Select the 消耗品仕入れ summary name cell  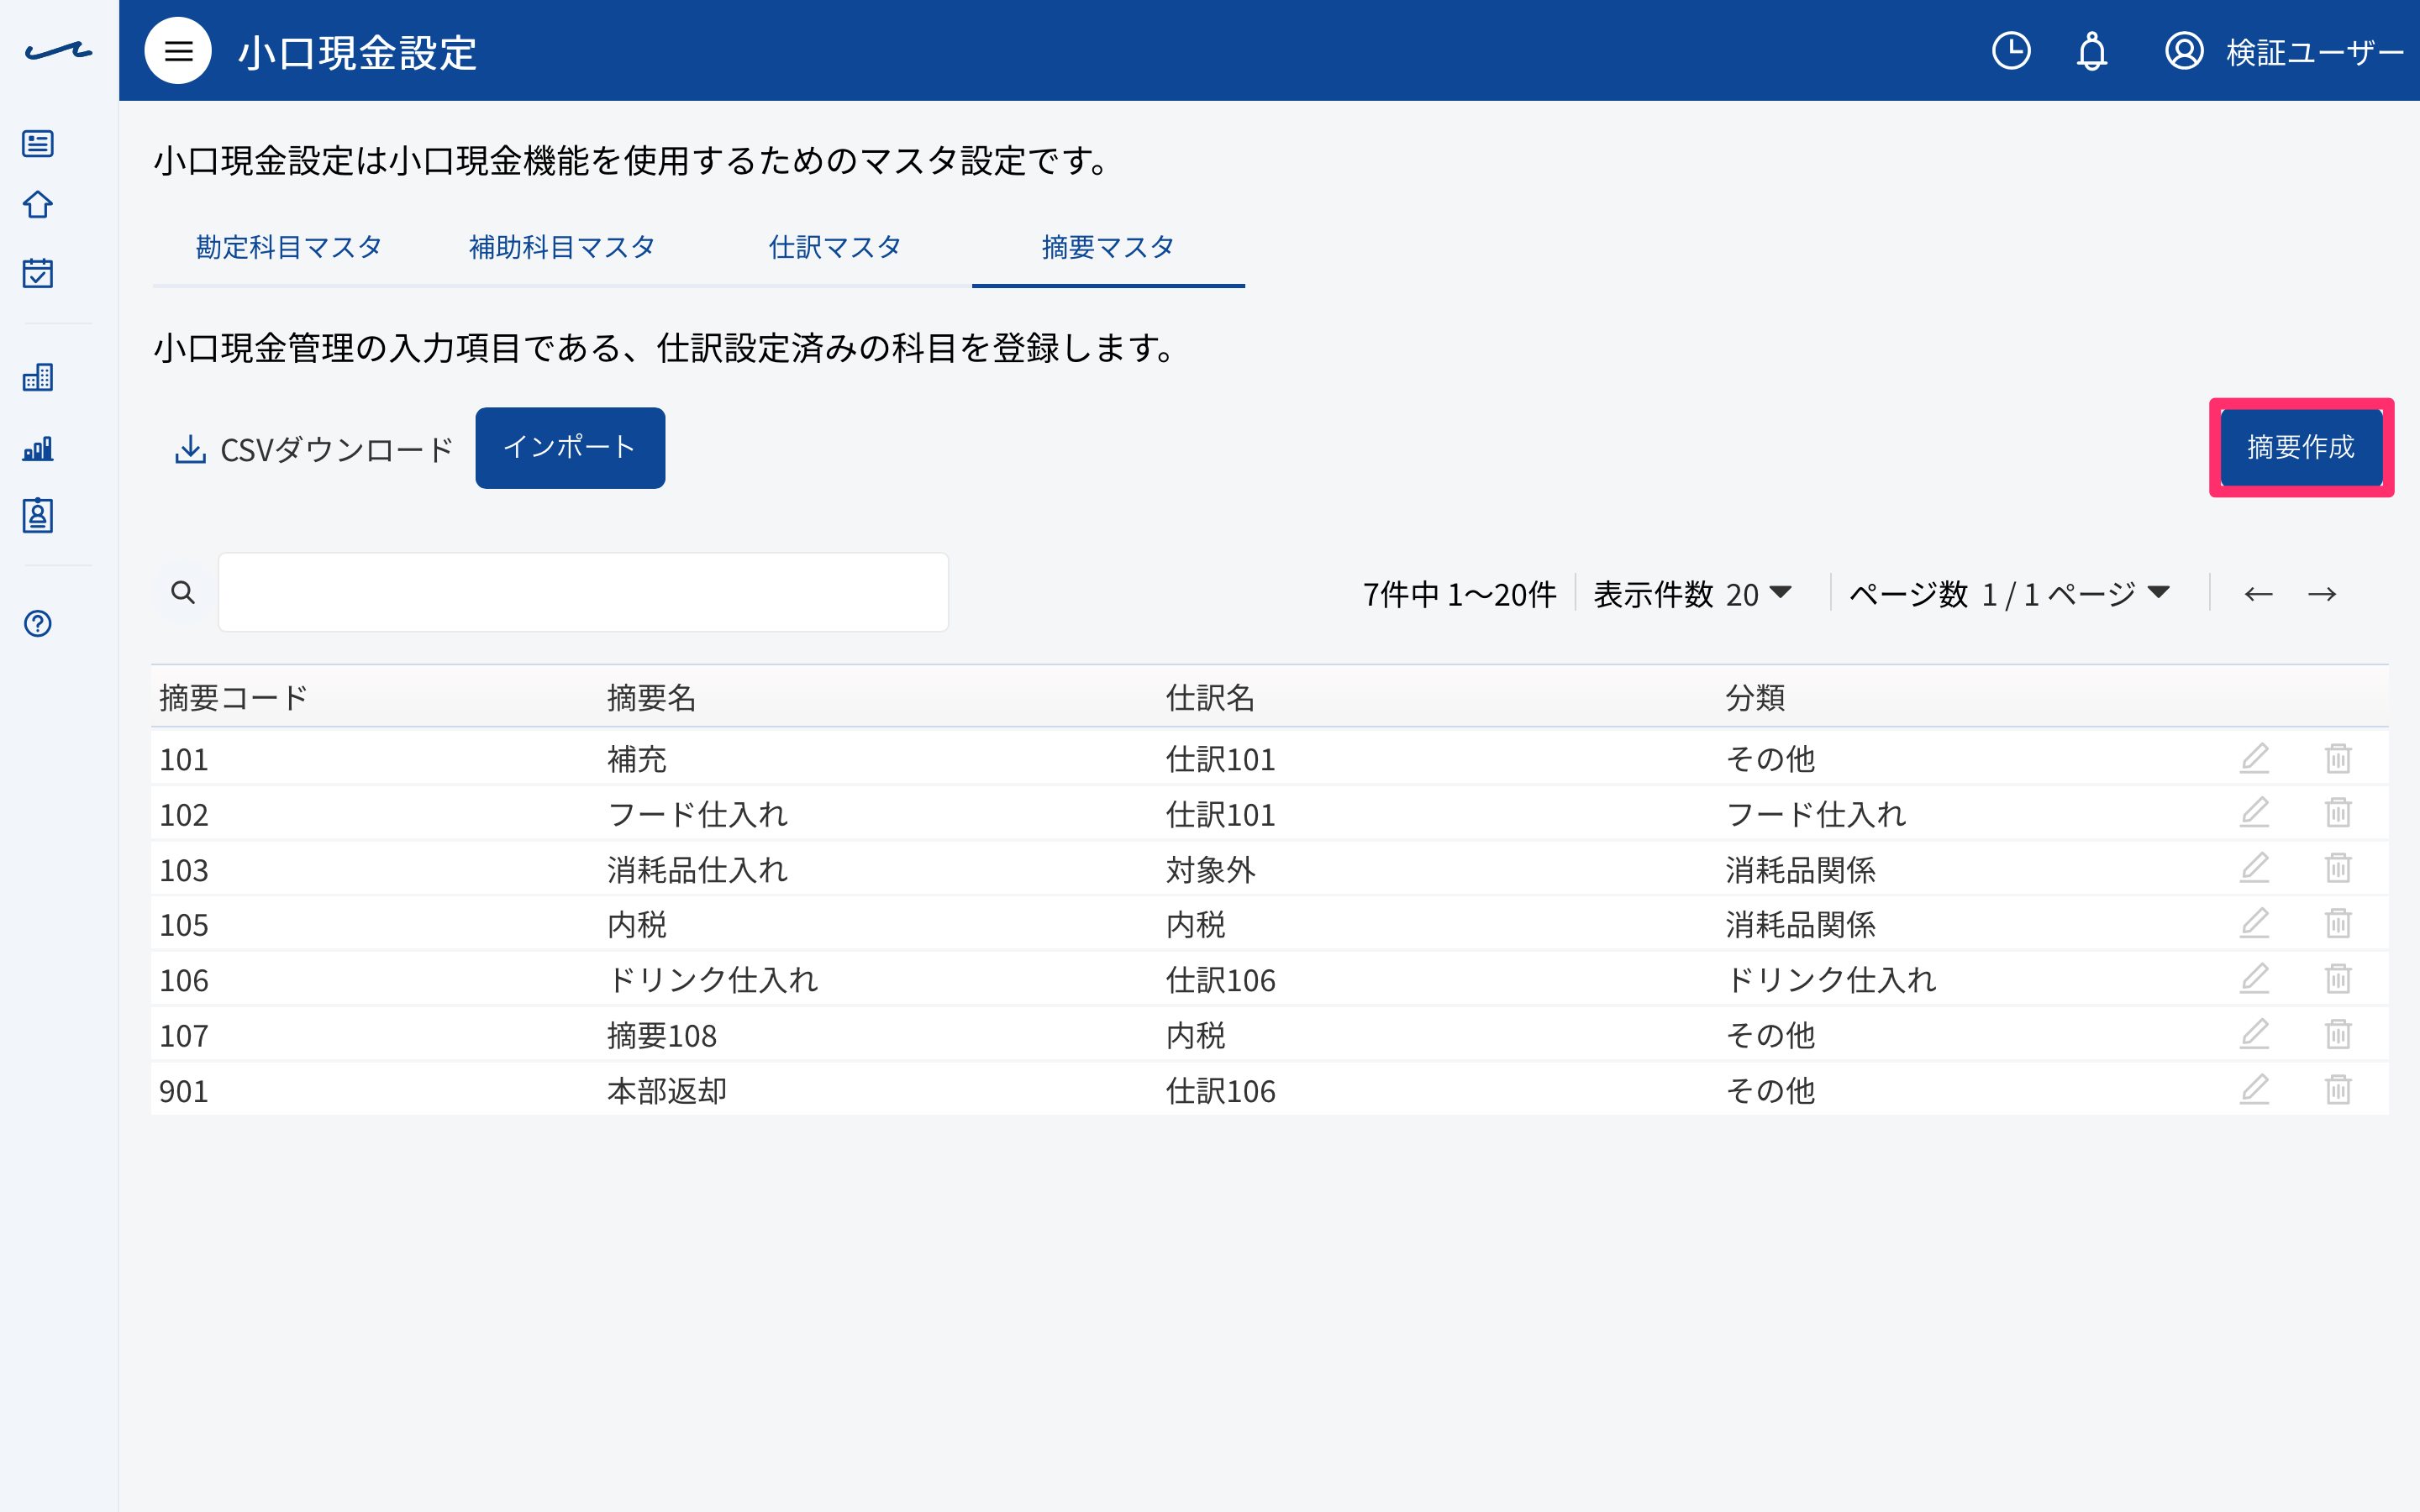[697, 869]
